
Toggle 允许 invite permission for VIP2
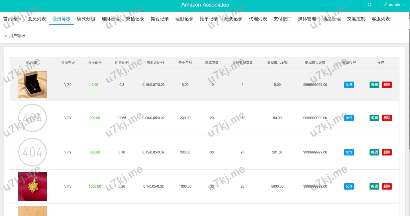click(349, 152)
